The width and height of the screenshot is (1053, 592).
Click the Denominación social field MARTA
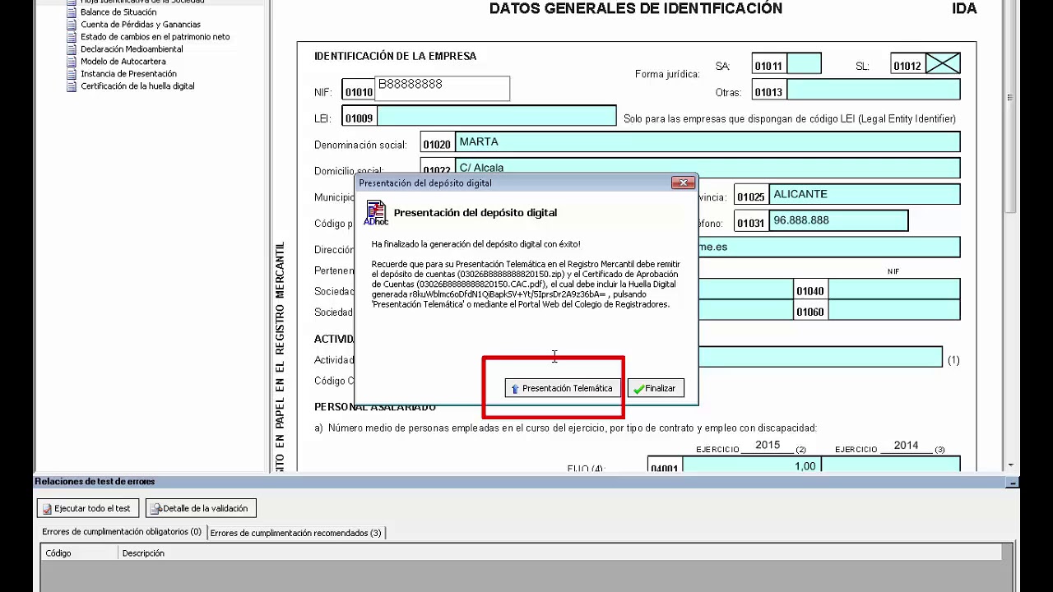[x=707, y=141]
